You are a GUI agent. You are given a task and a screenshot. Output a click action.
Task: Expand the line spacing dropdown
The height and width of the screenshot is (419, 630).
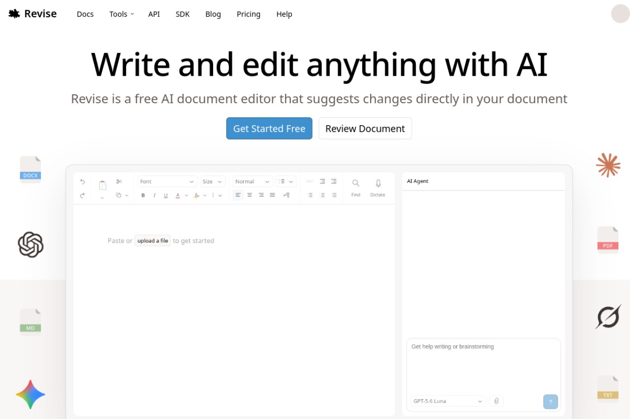click(x=286, y=181)
